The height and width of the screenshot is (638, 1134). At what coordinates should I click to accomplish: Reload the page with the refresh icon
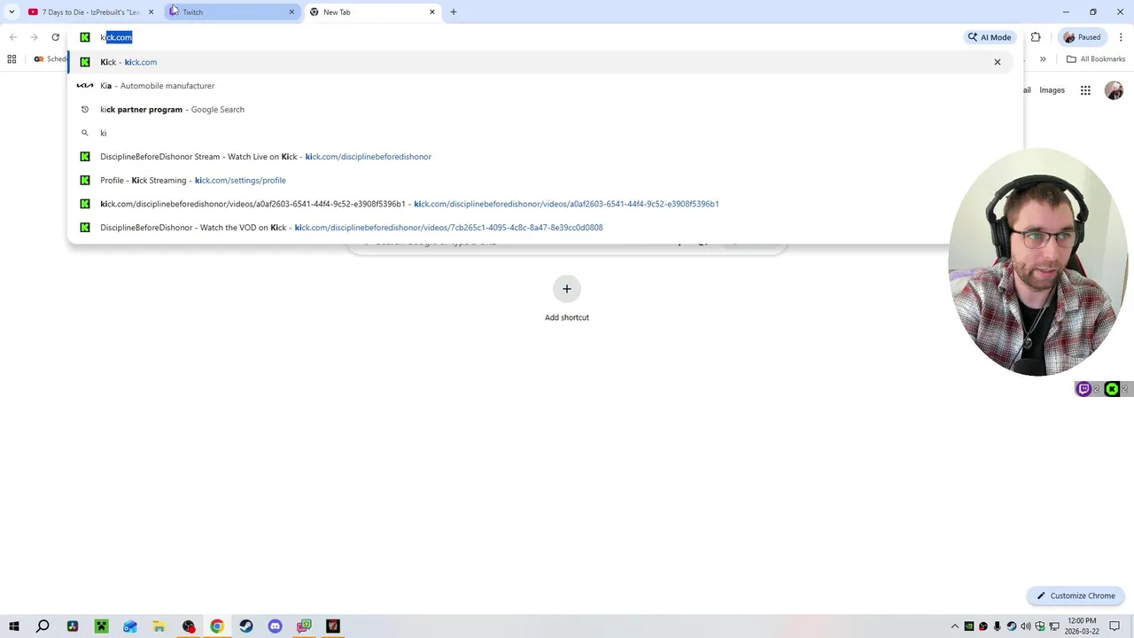(55, 37)
